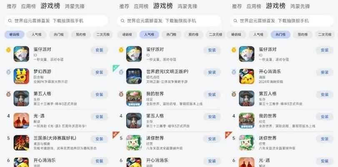Open the 梦幻西游 game icon

point(21,76)
